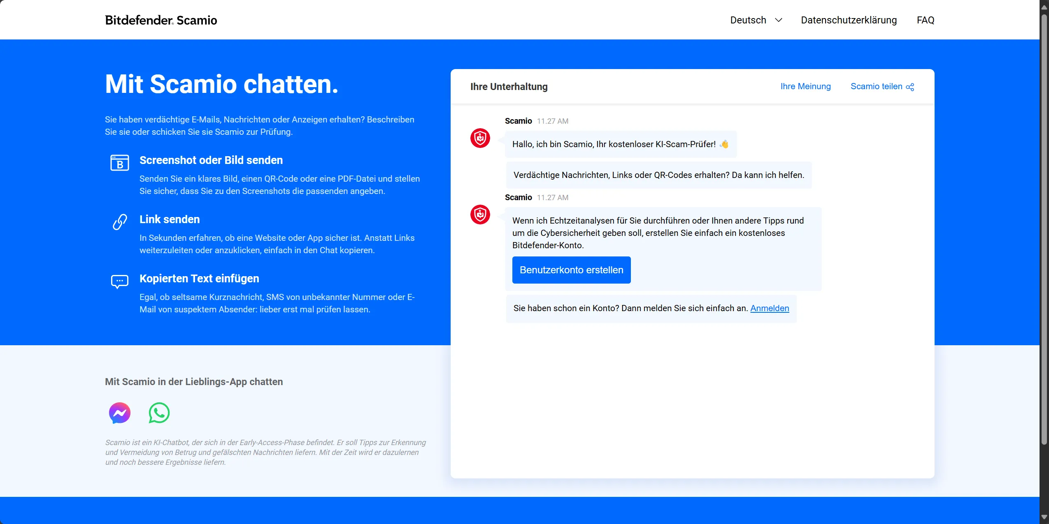Screen dimensions: 1049x524
Task: Open the Deutsch language dropdown
Action: pos(748,20)
